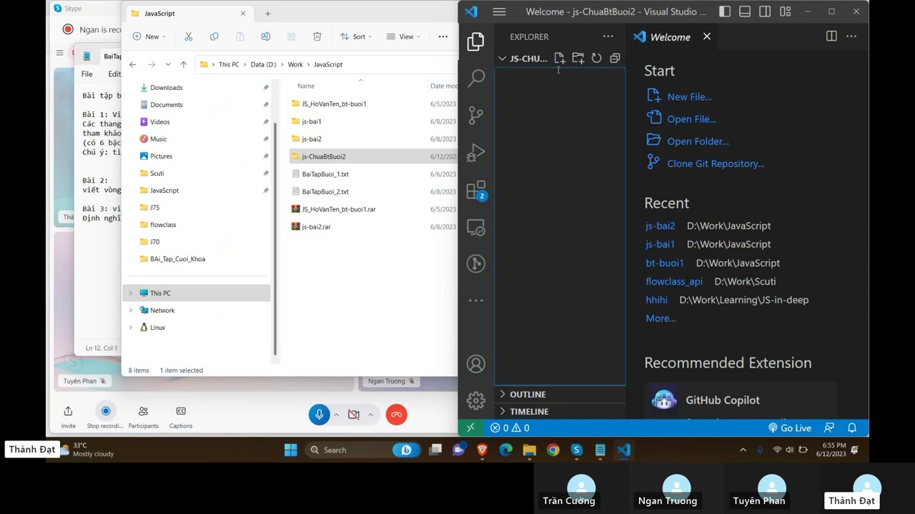This screenshot has height=514, width=915.
Task: Toggle the bottom panel layout button
Action: [744, 11]
